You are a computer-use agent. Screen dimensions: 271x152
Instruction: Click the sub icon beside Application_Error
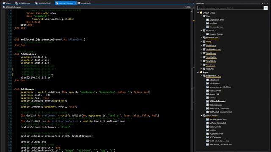[x=207, y=20]
